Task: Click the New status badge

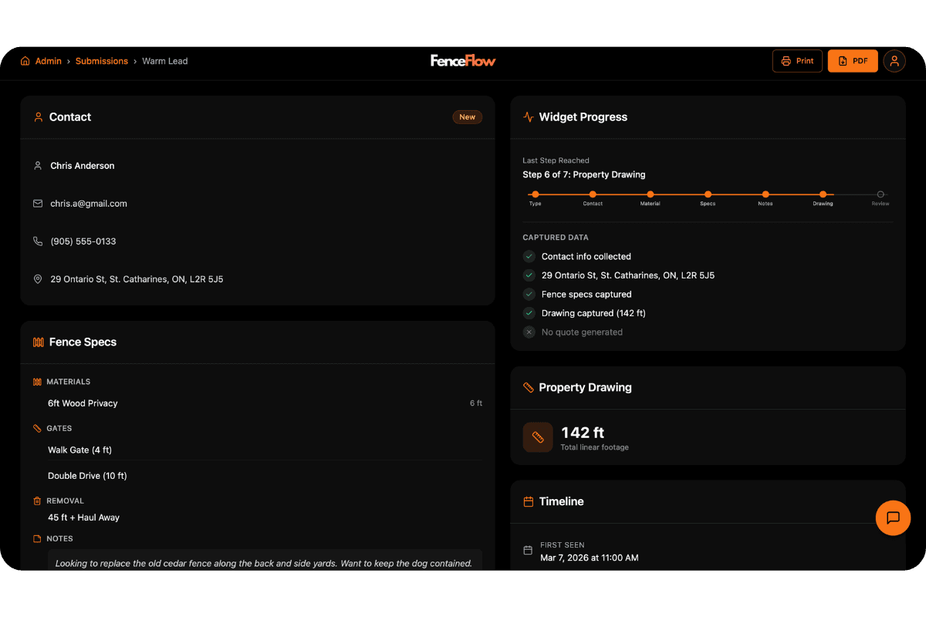Action: pos(467,117)
